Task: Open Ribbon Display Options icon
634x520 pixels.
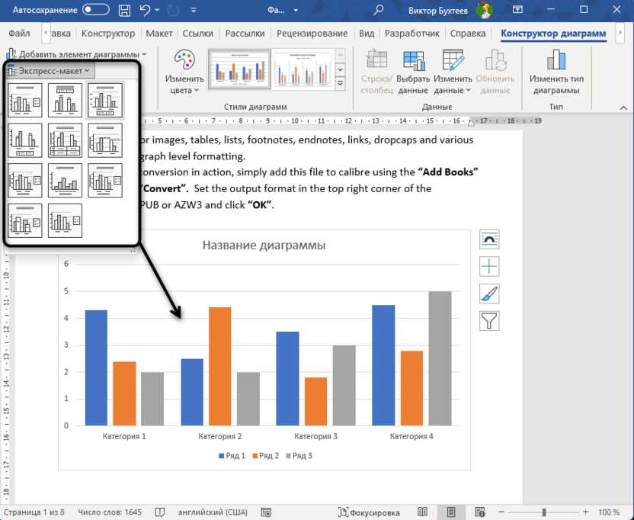Action: click(x=517, y=10)
